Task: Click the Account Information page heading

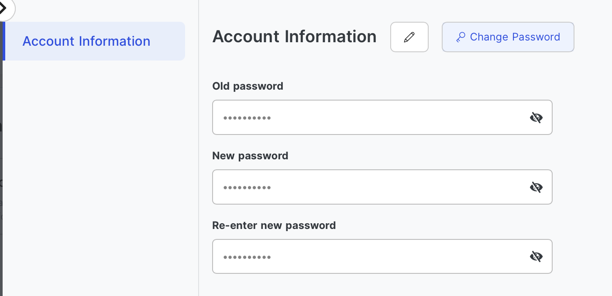Action: pos(294,37)
